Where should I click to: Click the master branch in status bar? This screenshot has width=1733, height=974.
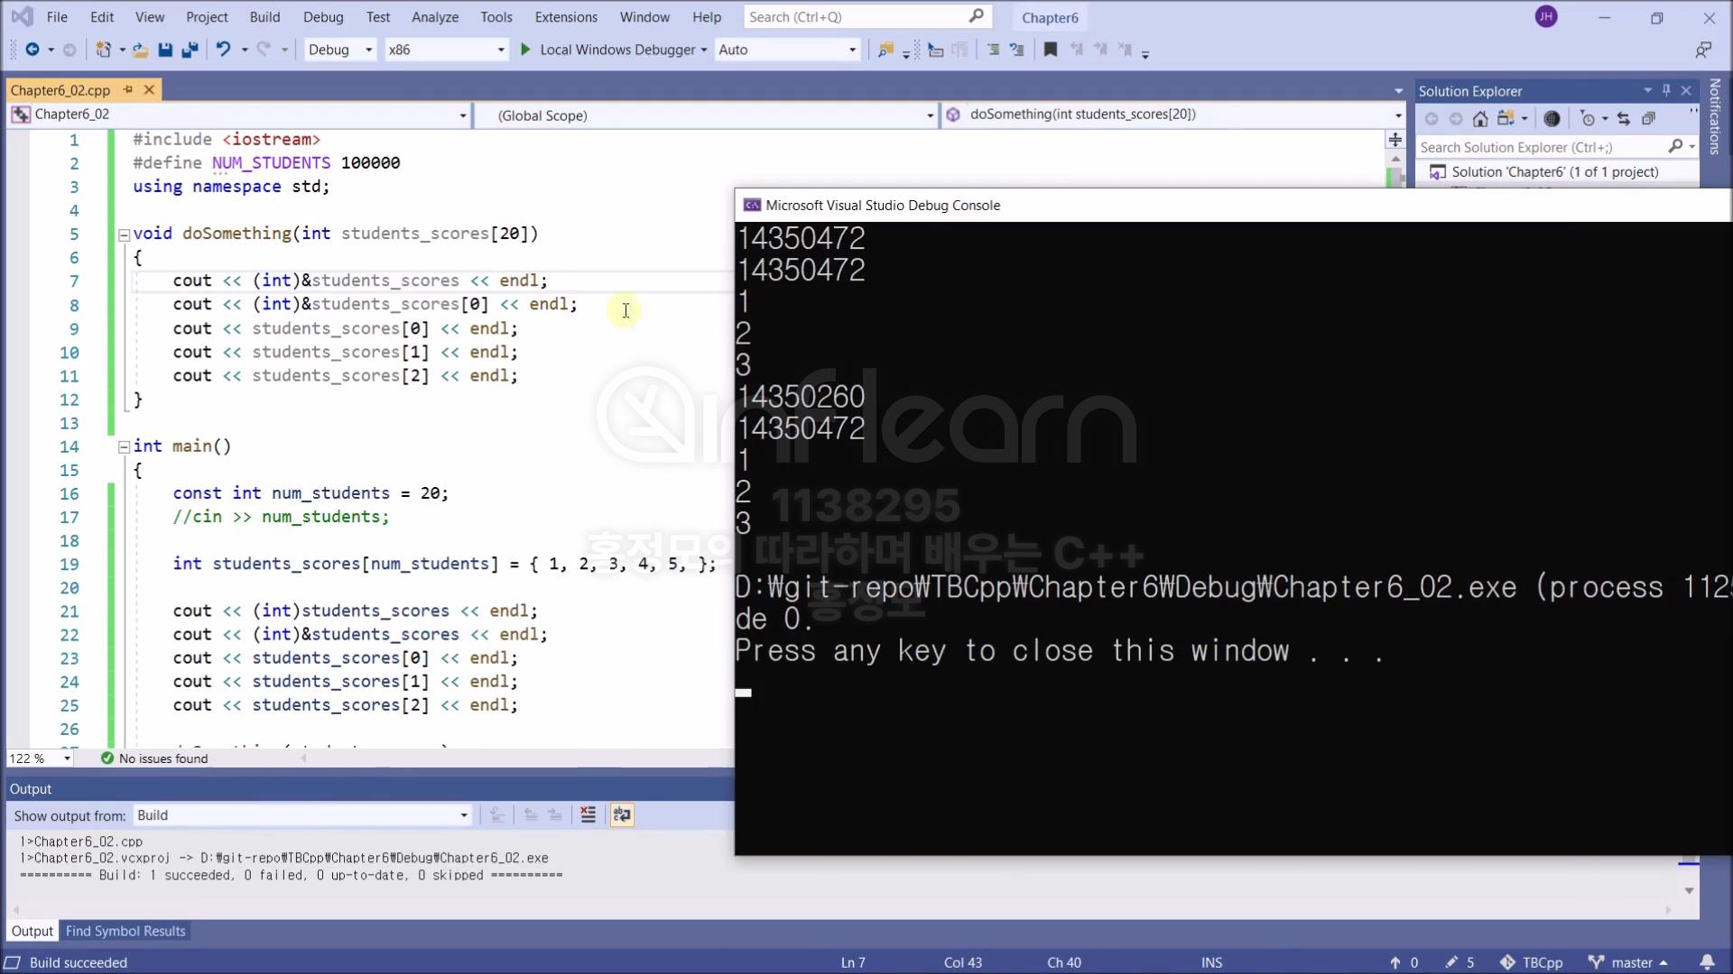[x=1631, y=962]
